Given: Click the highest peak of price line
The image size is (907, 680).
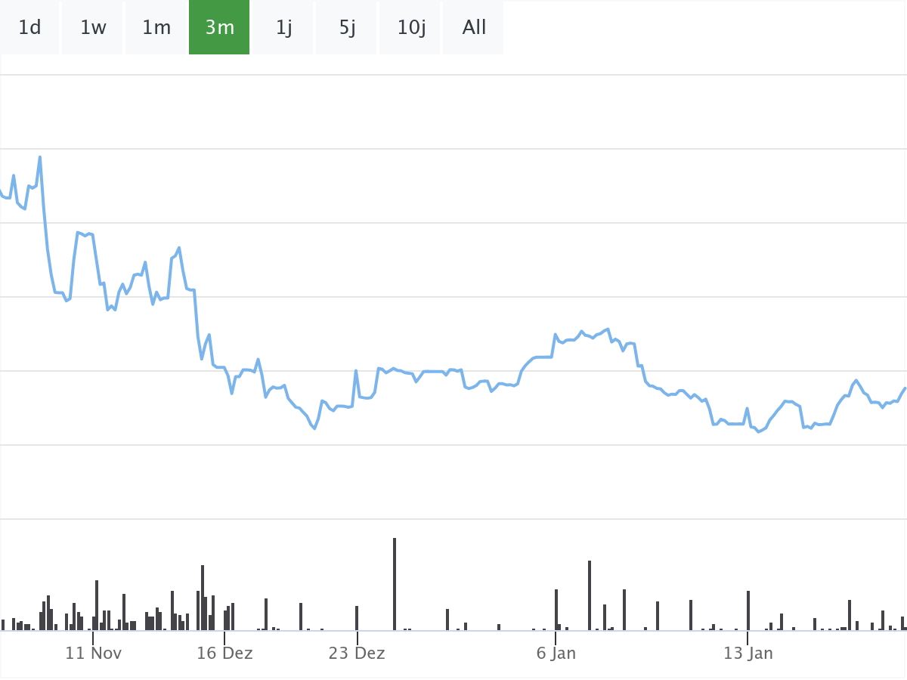Looking at the screenshot, I should (x=40, y=157).
